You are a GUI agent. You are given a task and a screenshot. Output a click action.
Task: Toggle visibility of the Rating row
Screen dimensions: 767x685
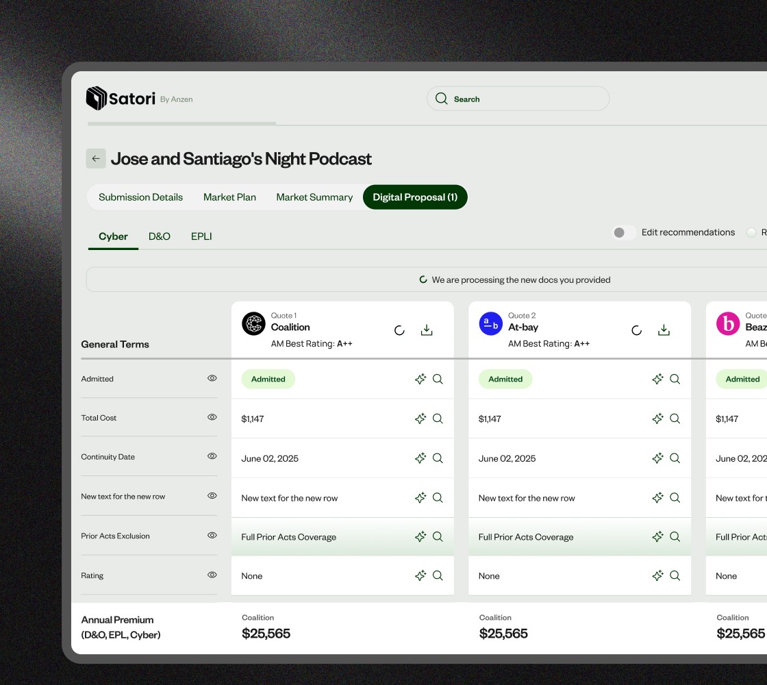coord(212,575)
